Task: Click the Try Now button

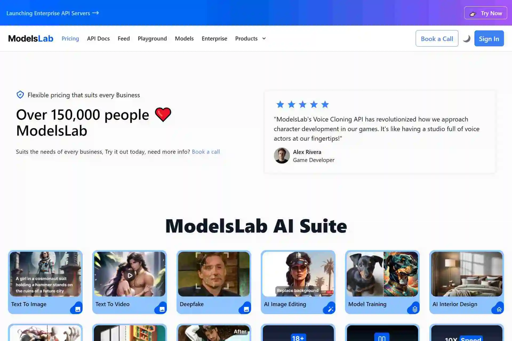Action: tap(486, 13)
